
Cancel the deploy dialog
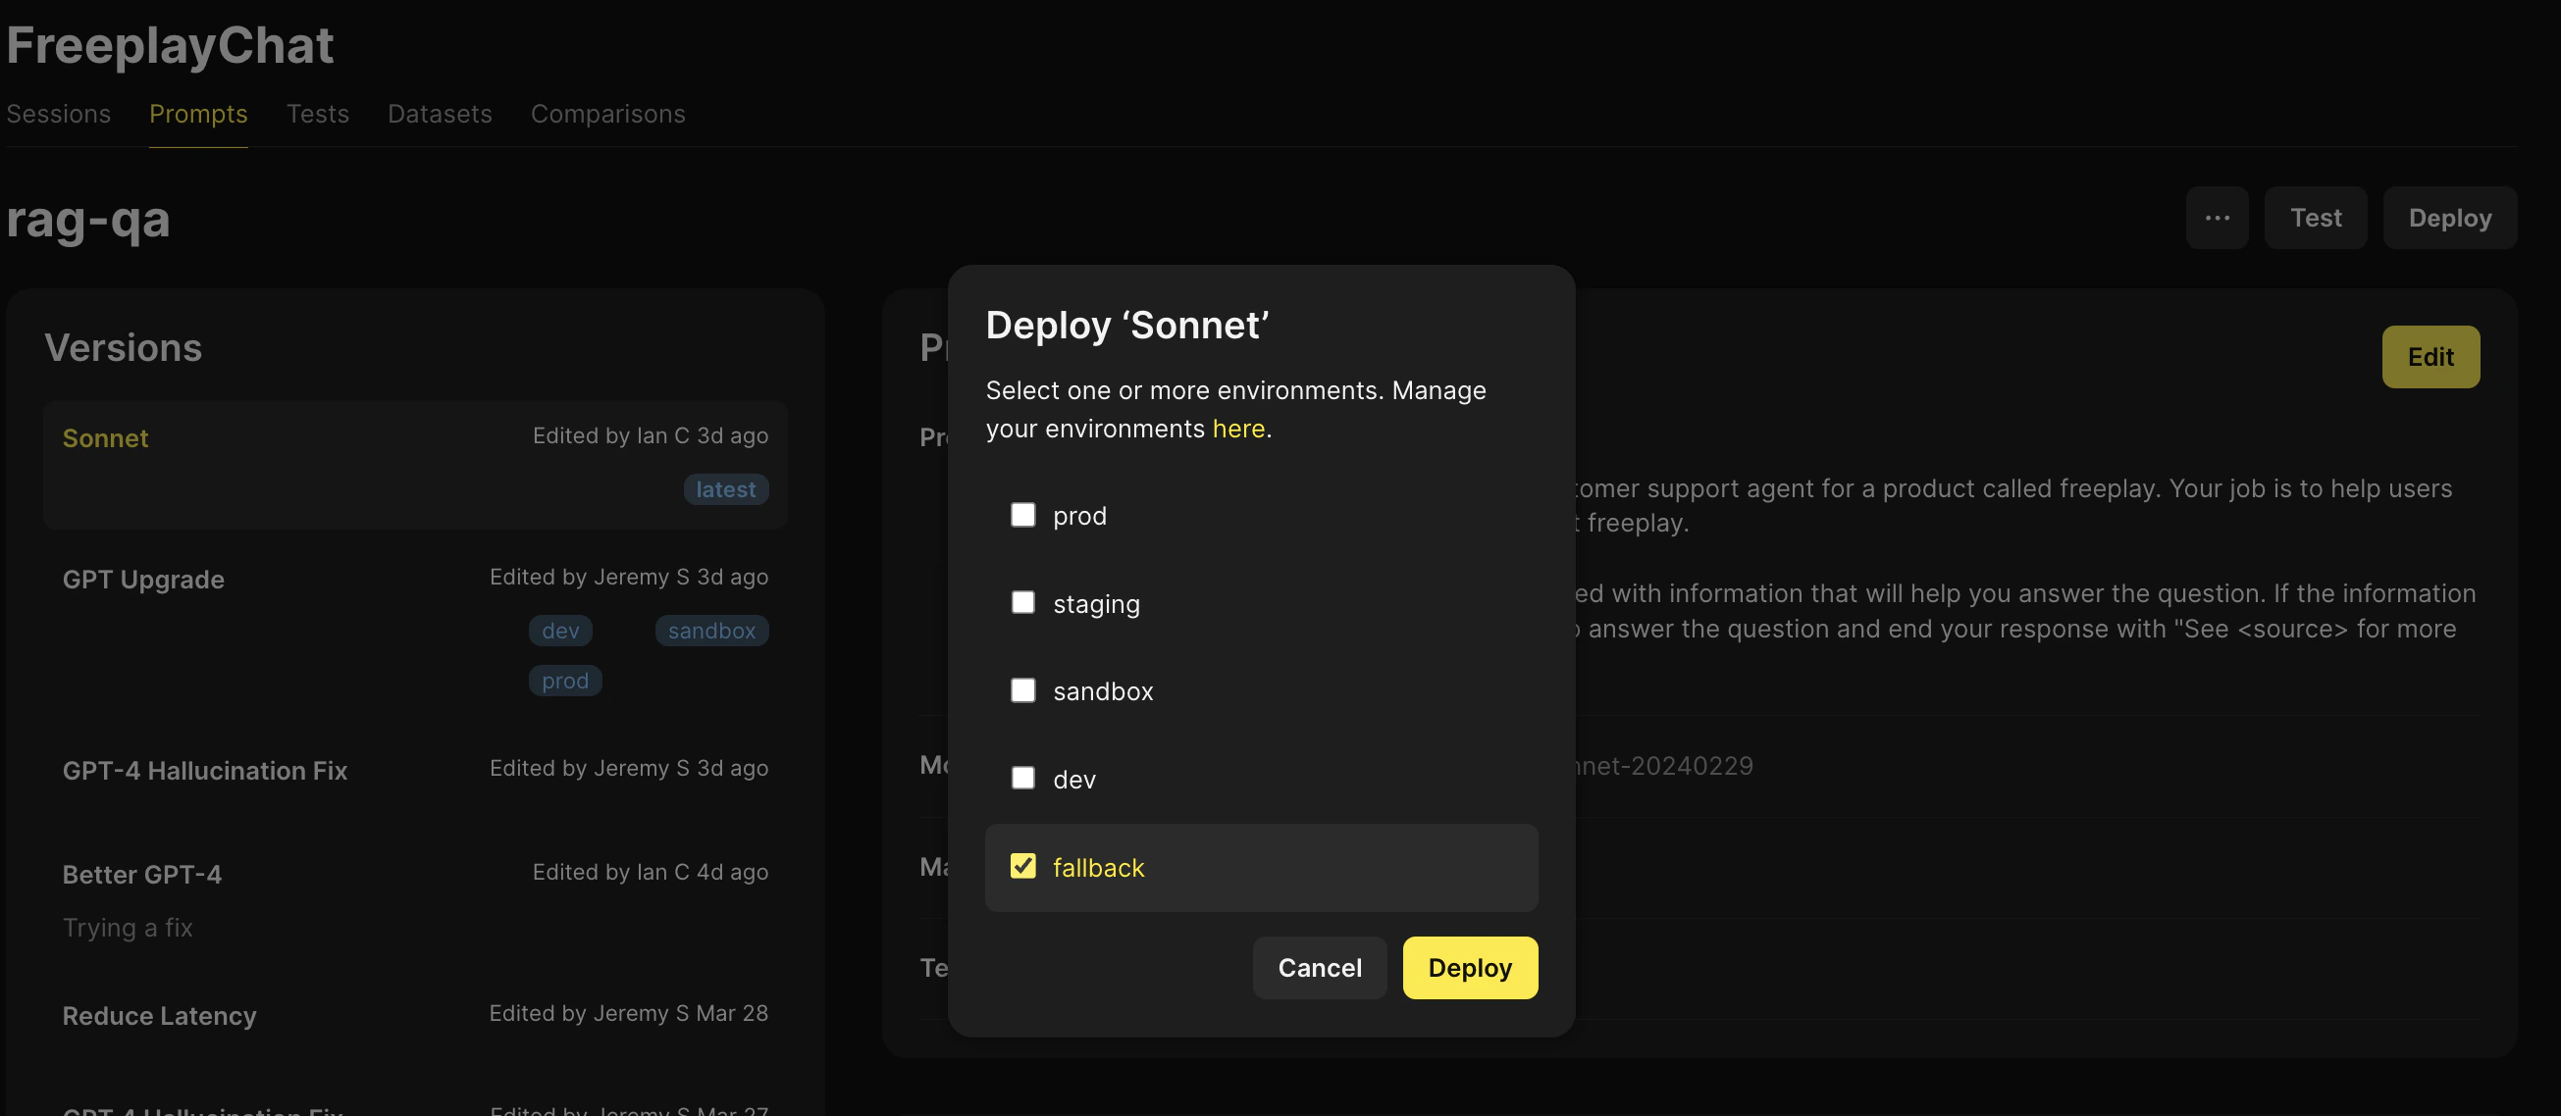(x=1319, y=967)
